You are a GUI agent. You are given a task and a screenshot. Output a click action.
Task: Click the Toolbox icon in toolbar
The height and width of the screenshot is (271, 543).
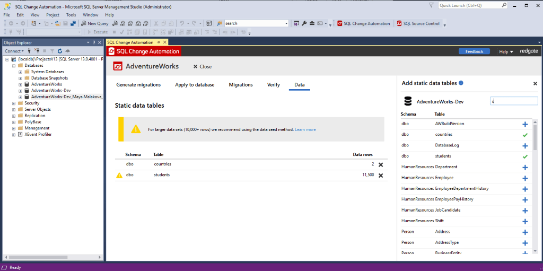[312, 23]
